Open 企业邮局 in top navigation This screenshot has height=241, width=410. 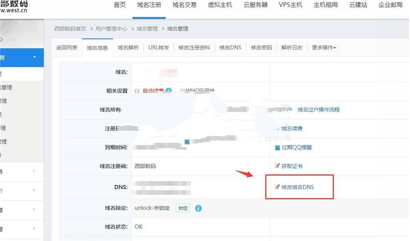pos(391,5)
